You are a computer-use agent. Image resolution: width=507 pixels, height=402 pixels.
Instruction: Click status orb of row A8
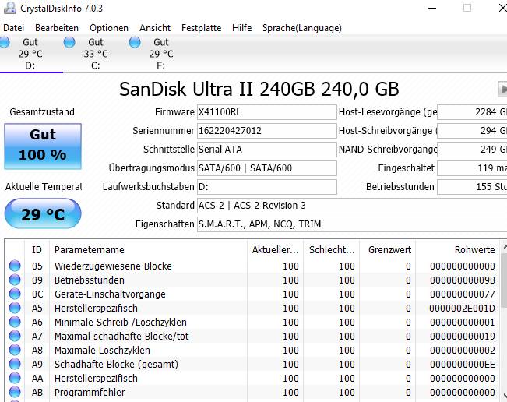pos(15,350)
